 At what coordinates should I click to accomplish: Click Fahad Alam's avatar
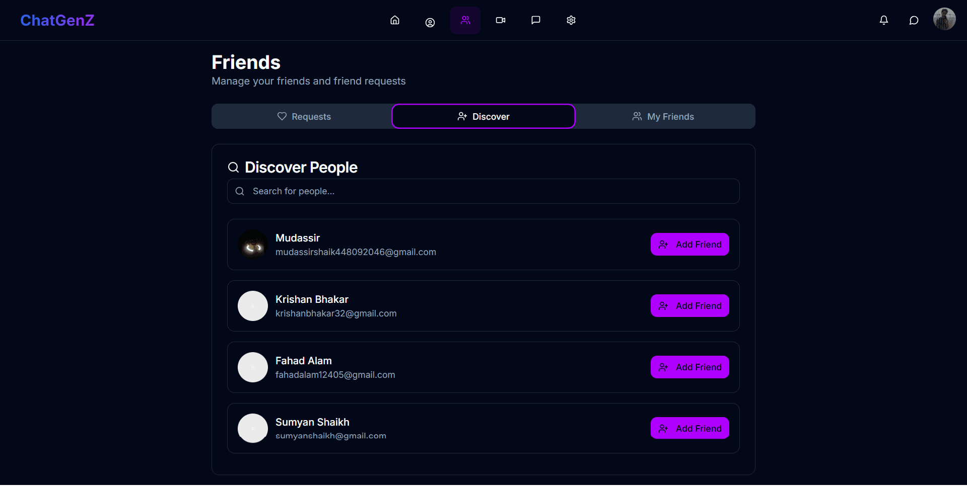tap(253, 367)
